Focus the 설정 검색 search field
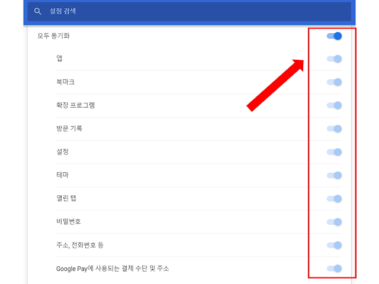Viewport: 379px width, 284px height. (x=189, y=12)
